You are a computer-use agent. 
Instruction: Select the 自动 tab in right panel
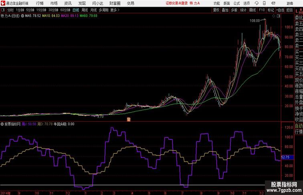299,126
